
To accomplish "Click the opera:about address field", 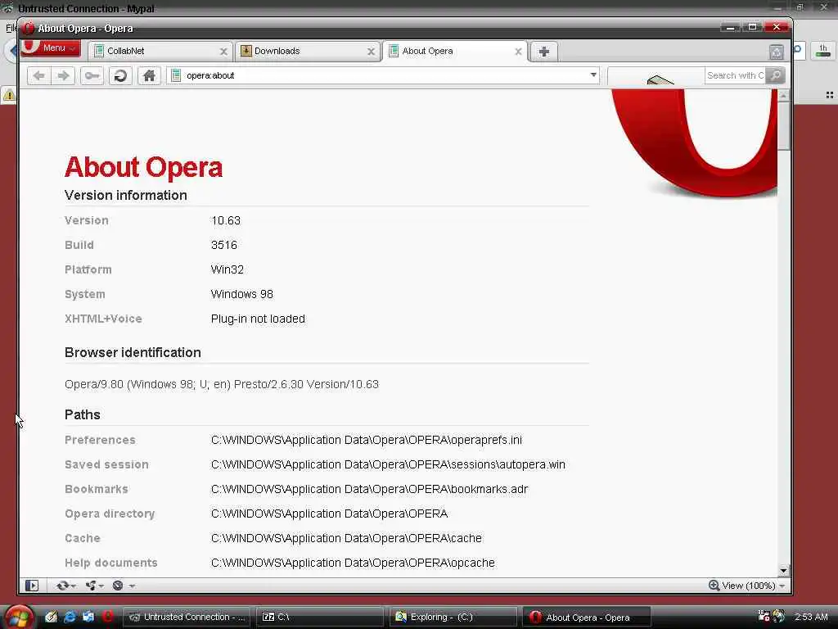I will tap(385, 75).
